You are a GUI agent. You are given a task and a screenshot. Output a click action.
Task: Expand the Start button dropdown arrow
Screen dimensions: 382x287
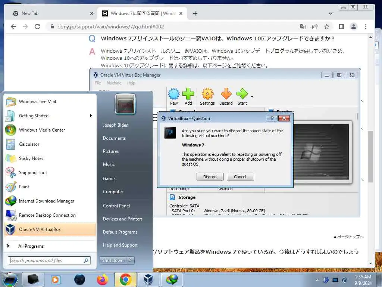[x=252, y=97]
